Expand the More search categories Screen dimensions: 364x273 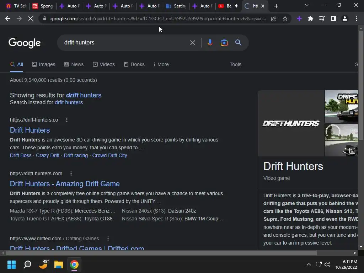click(x=161, y=64)
